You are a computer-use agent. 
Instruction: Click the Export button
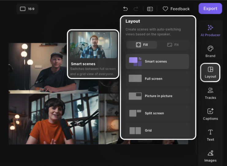click(210, 9)
